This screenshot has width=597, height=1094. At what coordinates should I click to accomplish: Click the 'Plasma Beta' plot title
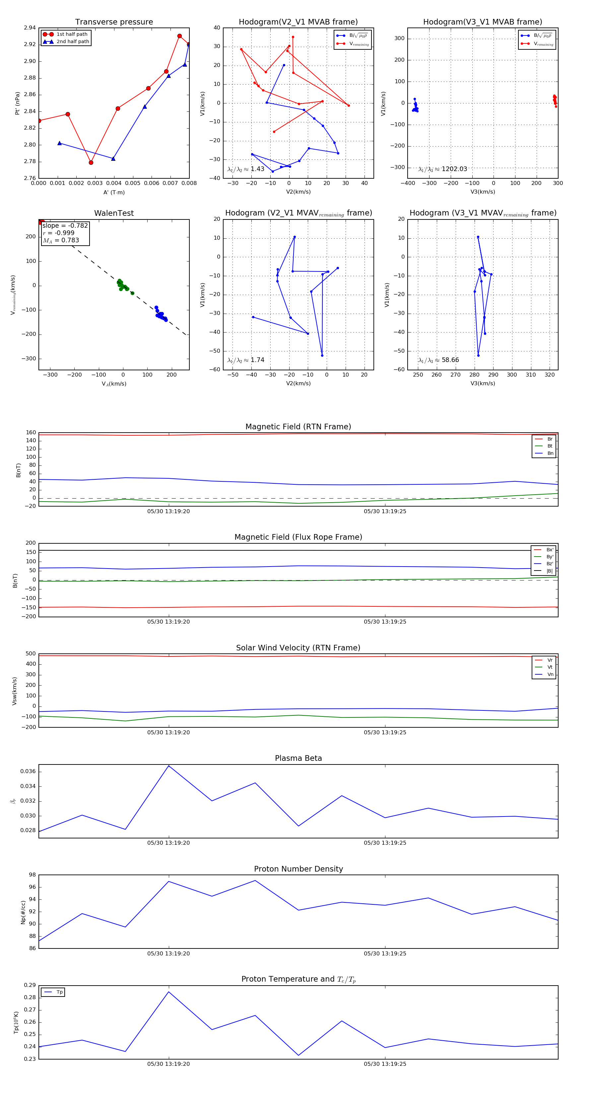[x=298, y=759]
